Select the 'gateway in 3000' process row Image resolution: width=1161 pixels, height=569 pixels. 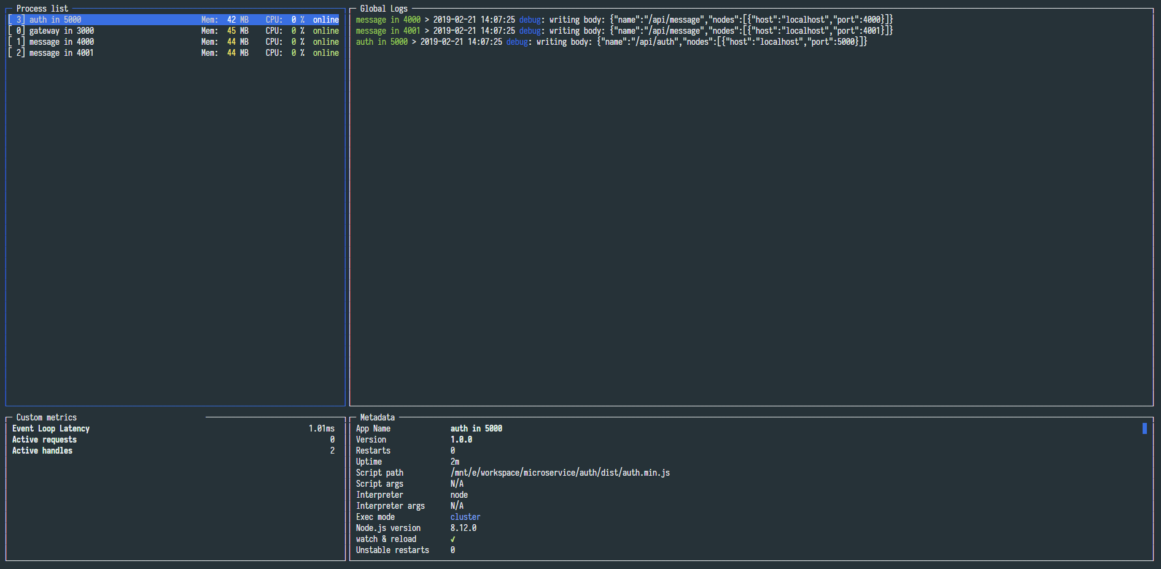173,31
